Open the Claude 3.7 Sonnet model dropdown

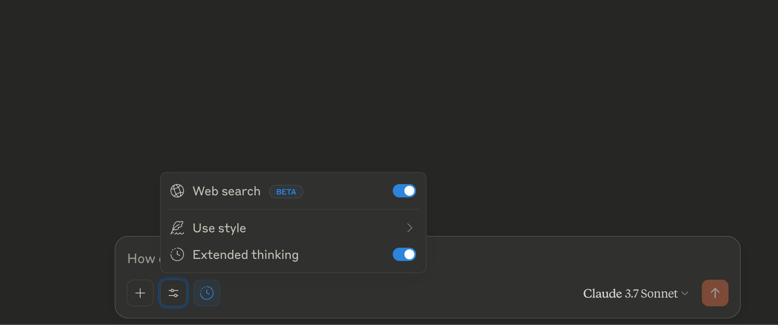click(635, 293)
